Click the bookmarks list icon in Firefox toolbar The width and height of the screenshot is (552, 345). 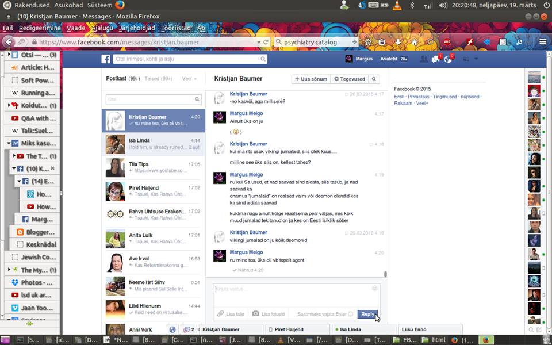click(x=382, y=42)
